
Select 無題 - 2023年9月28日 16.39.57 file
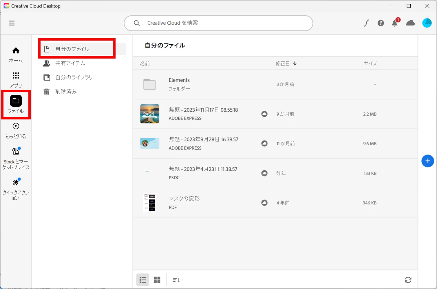[204, 139]
